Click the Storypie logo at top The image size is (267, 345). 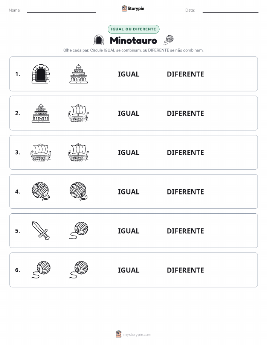(133, 9)
